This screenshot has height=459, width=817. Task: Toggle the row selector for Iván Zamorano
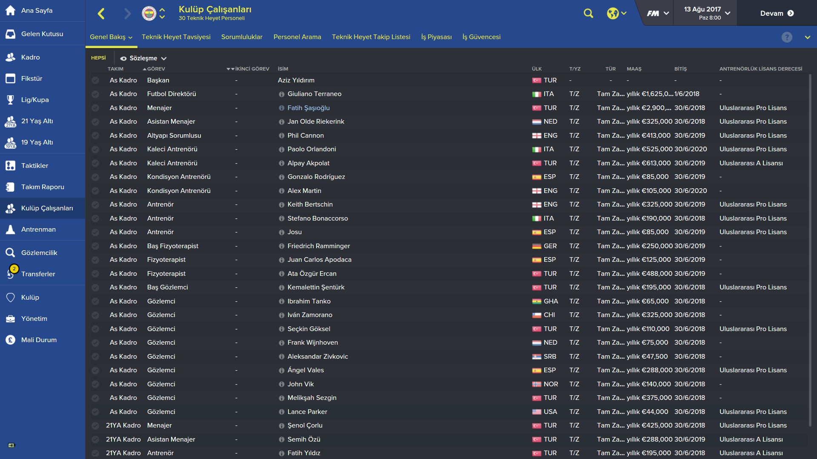[x=95, y=315]
